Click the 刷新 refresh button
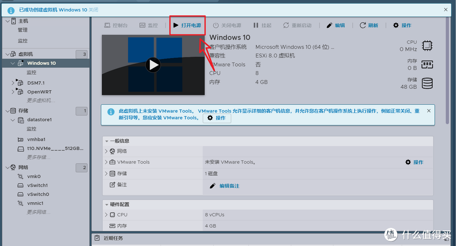Image resolution: width=456 pixels, height=246 pixels. [x=369, y=25]
